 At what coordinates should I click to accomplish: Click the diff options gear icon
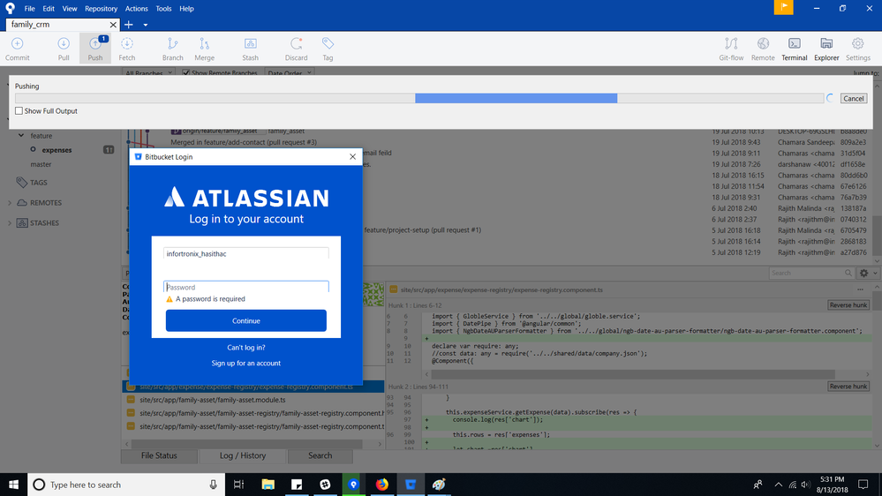[x=864, y=273]
